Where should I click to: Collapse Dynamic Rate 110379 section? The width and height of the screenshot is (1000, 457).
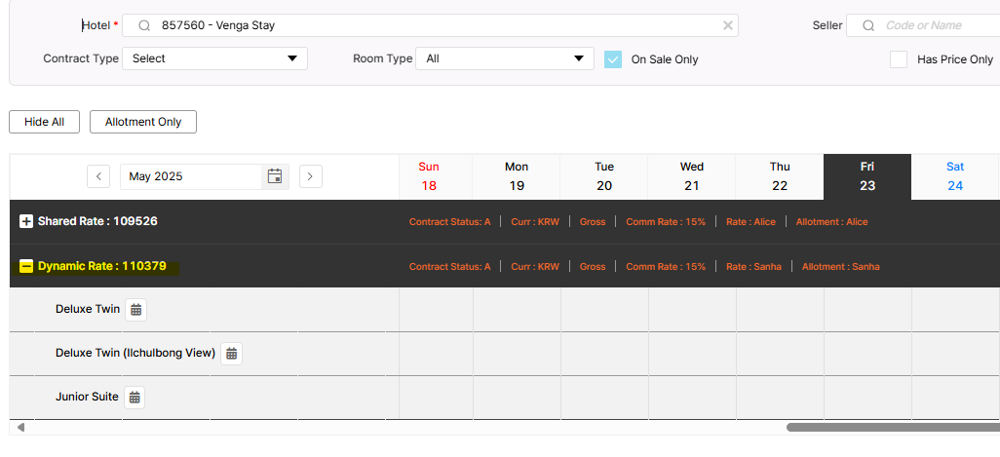coord(26,266)
